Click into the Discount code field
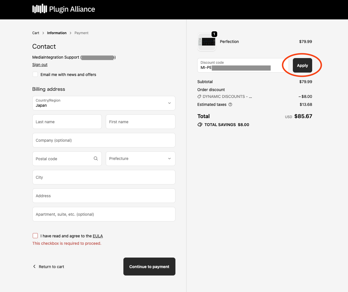The width and height of the screenshot is (348, 292). pos(242,65)
